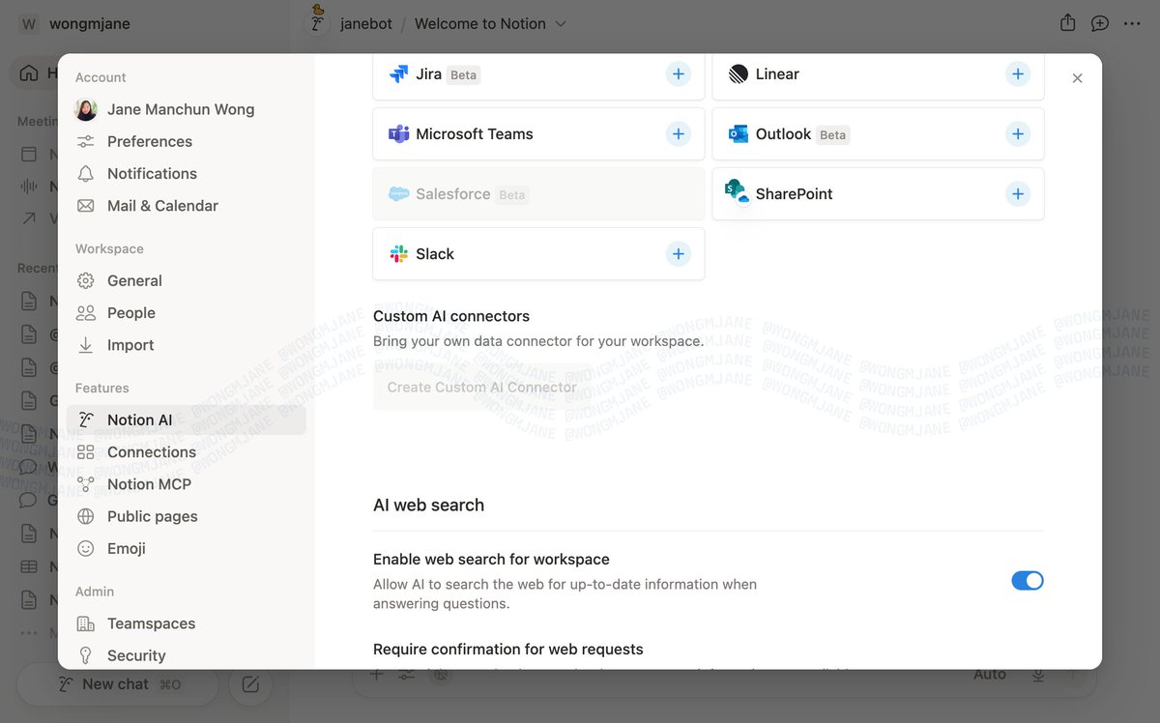Select General workspace settings
Screen dimensions: 1160x723
point(186,280)
